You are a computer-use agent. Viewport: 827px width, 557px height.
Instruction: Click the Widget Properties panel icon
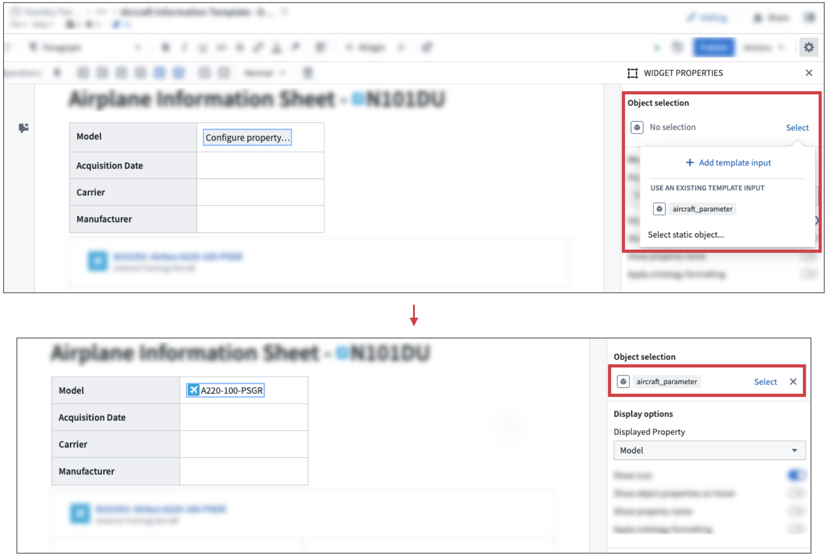point(632,73)
